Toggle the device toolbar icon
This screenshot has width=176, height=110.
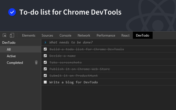pyautogui.click(x=12, y=35)
